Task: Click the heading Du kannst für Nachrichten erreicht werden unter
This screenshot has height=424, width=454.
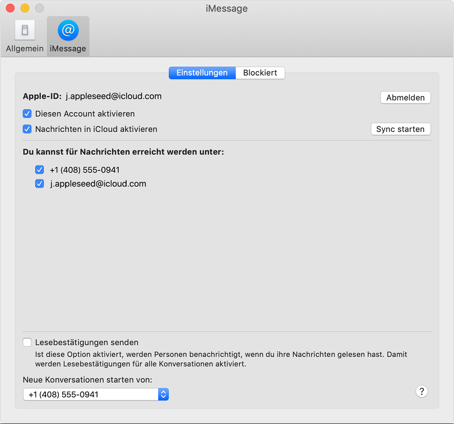Action: click(123, 152)
